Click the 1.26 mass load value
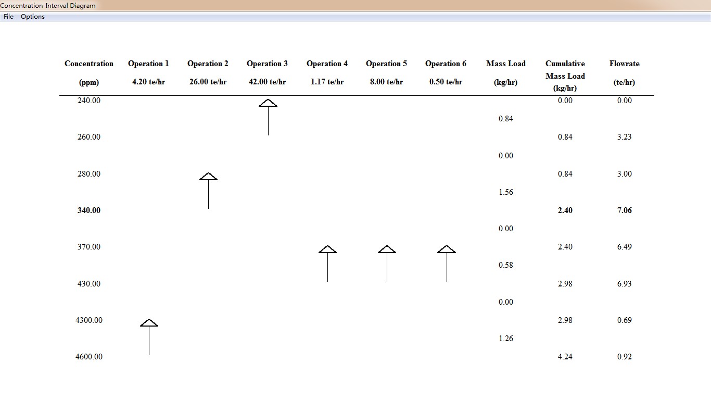The image size is (711, 400). point(506,339)
